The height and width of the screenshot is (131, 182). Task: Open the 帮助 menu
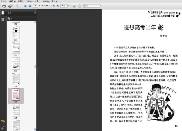[55, 1]
